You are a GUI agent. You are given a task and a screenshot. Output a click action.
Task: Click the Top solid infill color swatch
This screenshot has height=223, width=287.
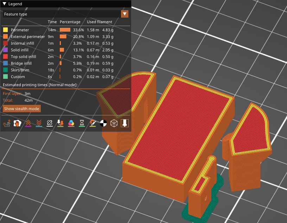(x=5, y=57)
